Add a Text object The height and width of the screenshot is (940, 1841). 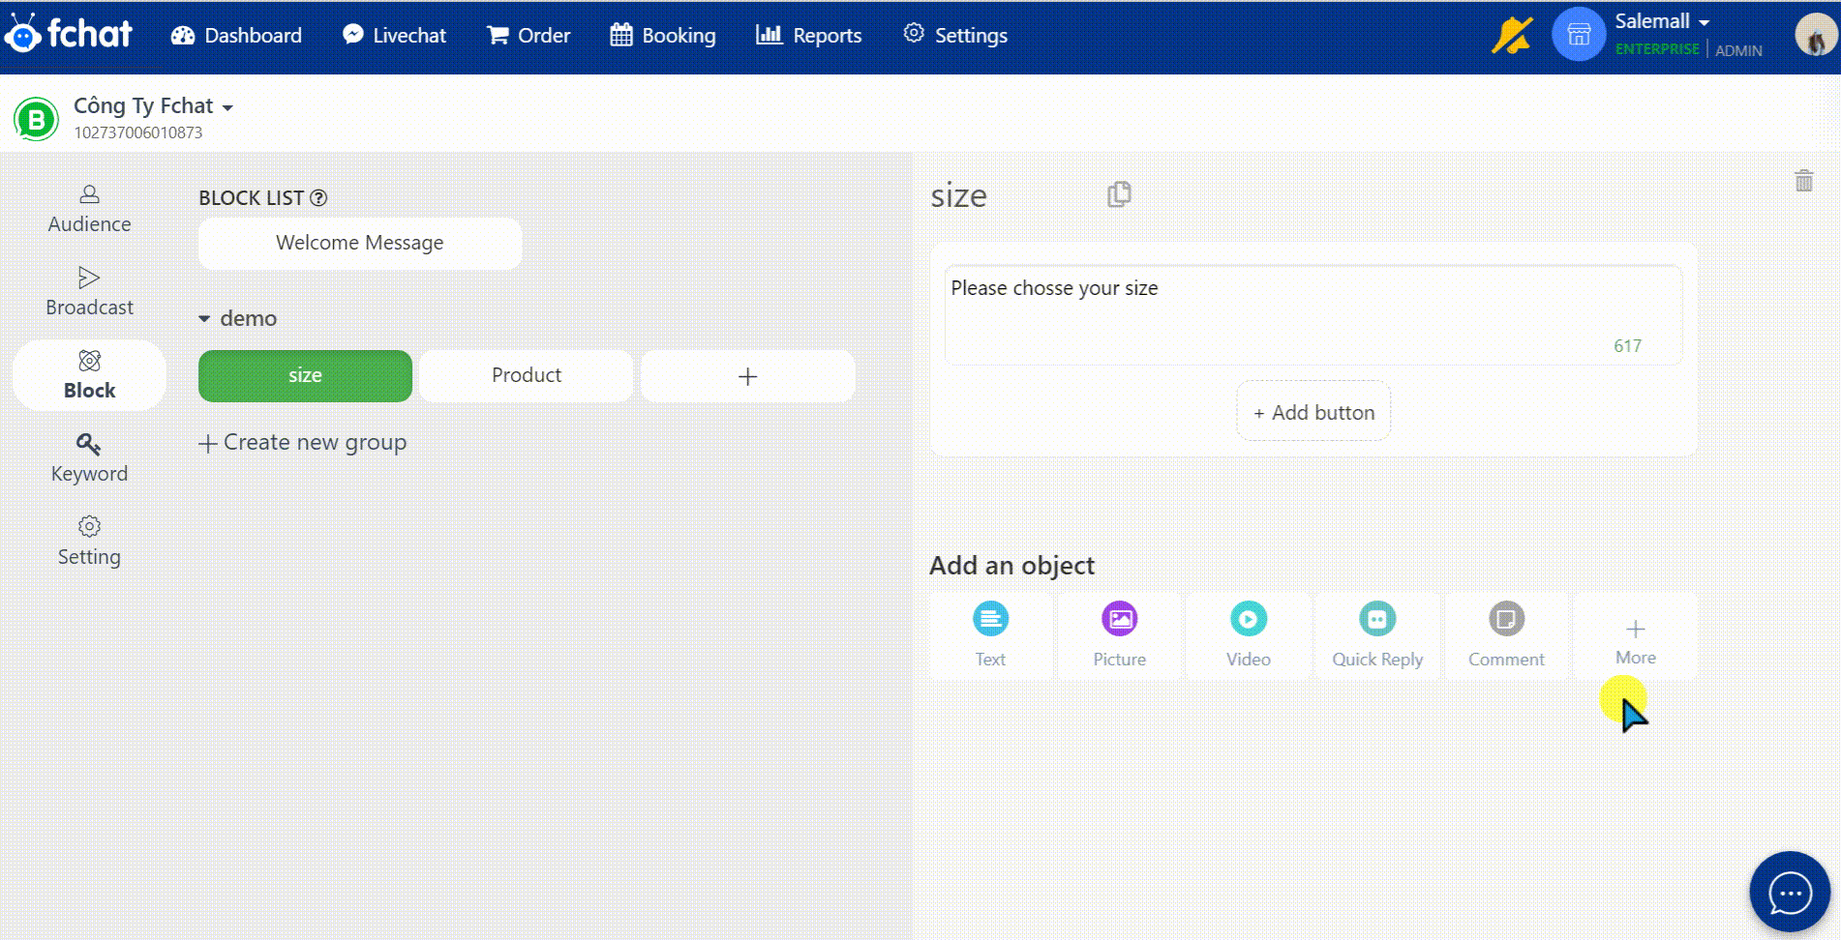pos(990,635)
